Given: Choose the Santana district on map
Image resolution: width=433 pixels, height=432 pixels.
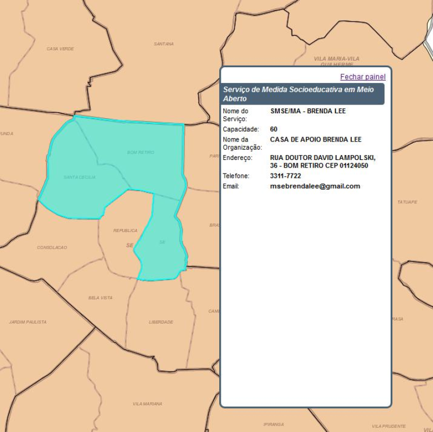Looking at the screenshot, I should pyautogui.click(x=163, y=44).
